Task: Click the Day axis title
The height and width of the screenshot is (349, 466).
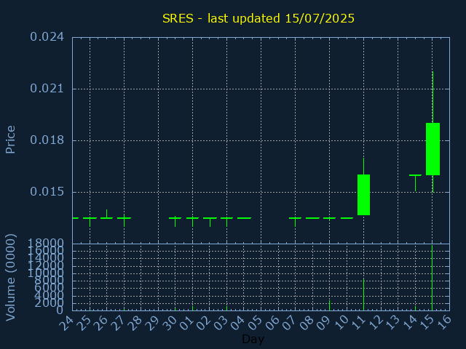Action: point(253,340)
